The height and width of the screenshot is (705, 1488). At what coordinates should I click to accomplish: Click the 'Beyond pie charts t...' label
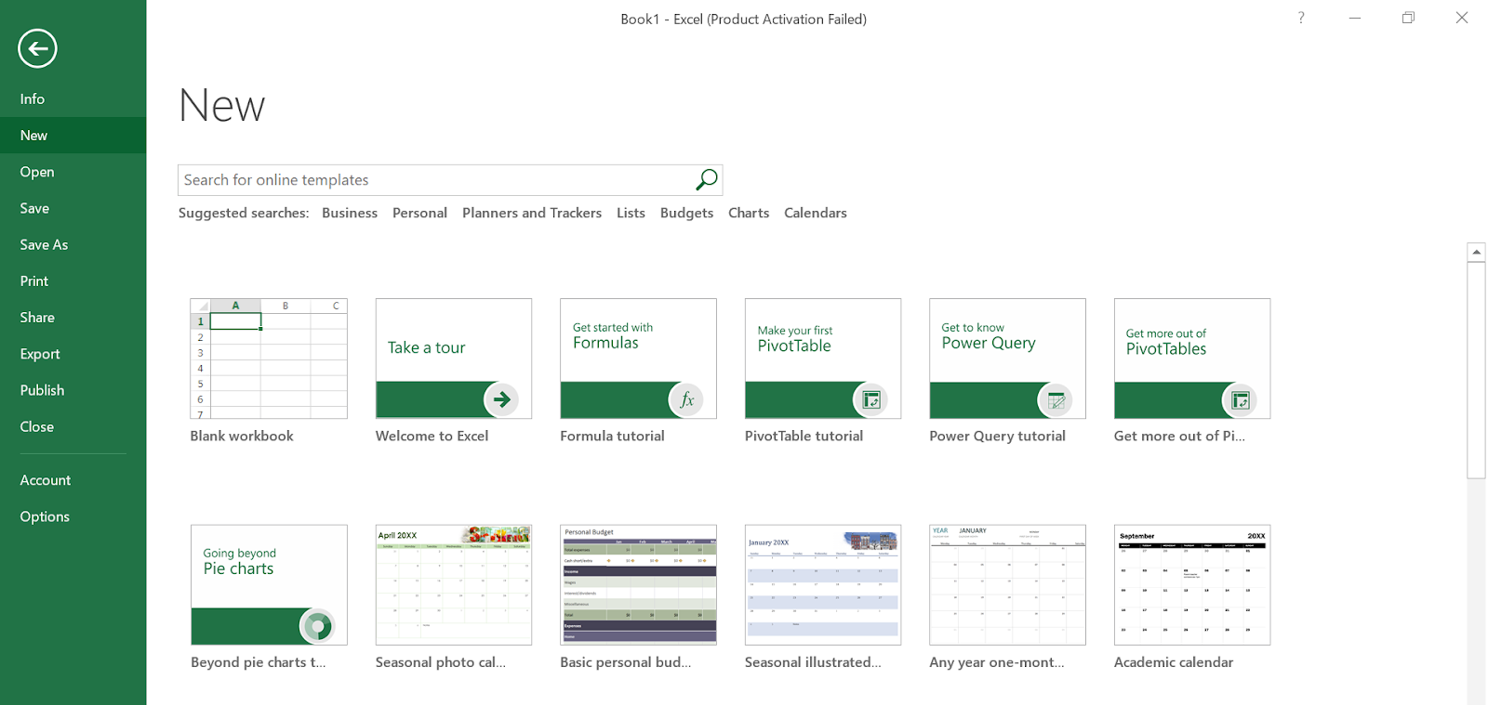pyautogui.click(x=259, y=662)
